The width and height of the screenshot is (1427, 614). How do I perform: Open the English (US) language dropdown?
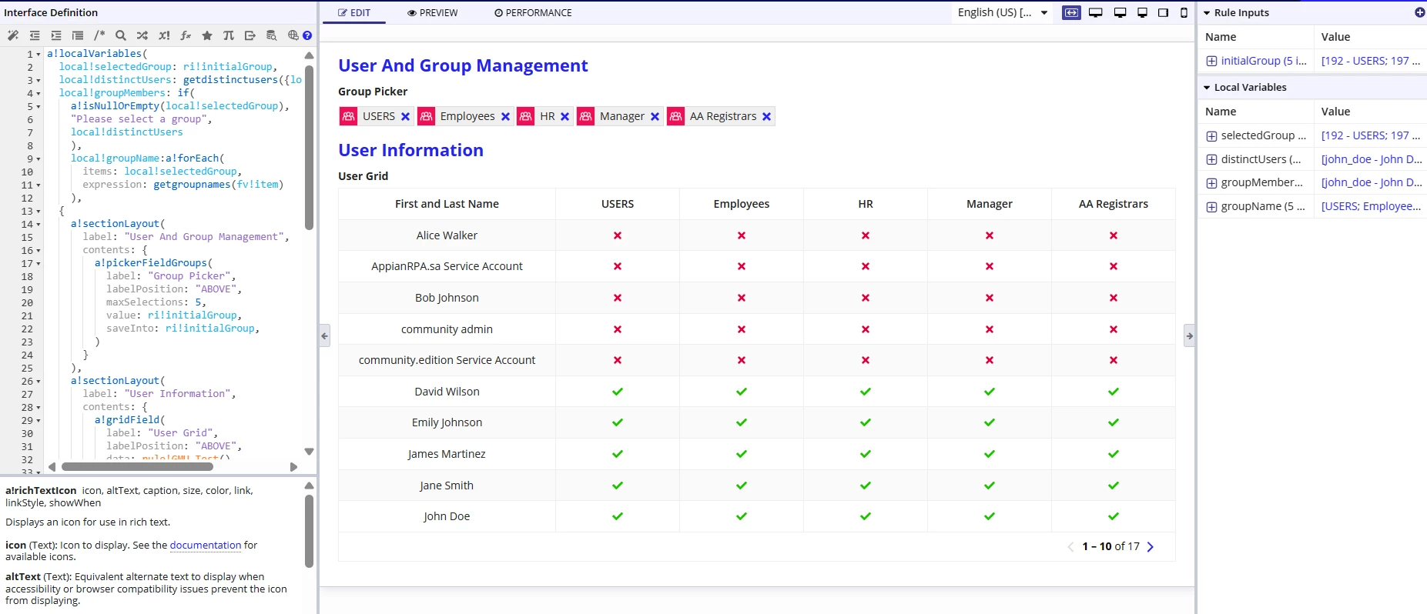point(1003,12)
